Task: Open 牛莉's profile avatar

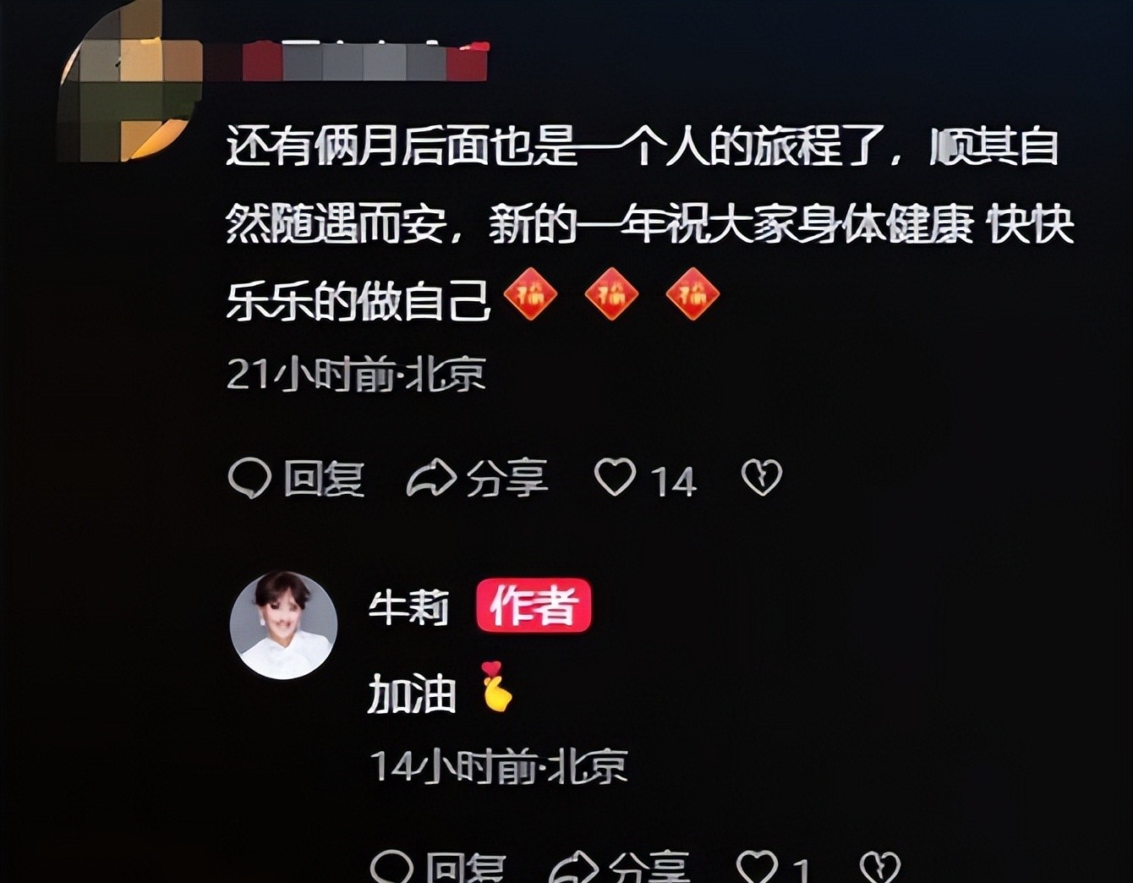Action: pos(284,625)
